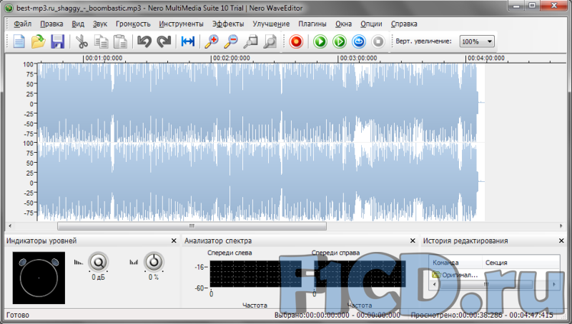The height and width of the screenshot is (324, 572).
Task: Close the Анализатор спектра panel
Action: (x=413, y=241)
